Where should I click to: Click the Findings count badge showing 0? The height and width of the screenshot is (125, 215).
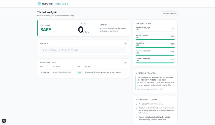(125, 43)
